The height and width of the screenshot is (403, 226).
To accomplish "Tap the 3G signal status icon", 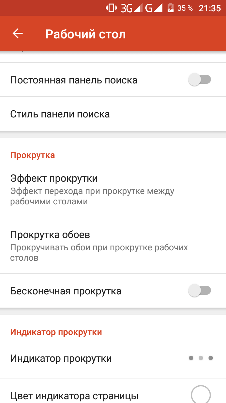I will [132, 8].
